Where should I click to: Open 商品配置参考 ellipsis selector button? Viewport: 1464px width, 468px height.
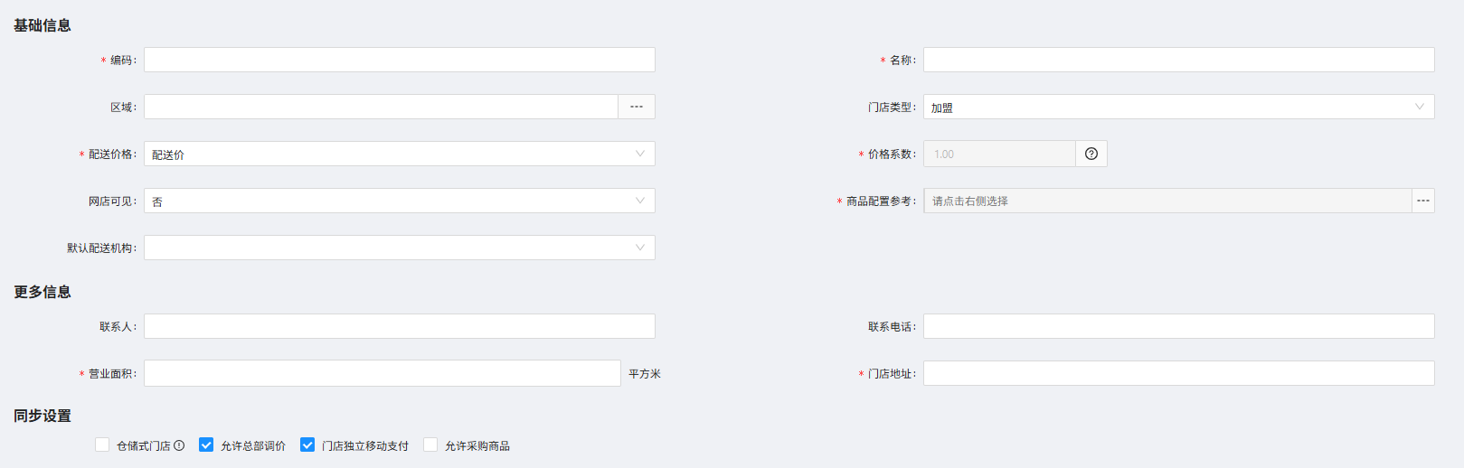(x=1423, y=201)
